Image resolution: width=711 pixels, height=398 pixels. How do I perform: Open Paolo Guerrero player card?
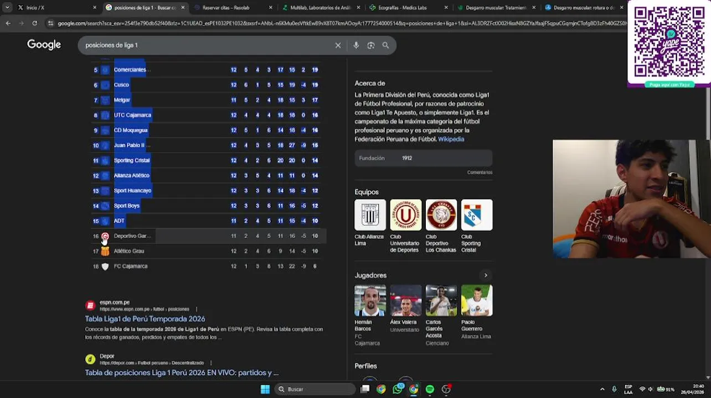[476, 312]
